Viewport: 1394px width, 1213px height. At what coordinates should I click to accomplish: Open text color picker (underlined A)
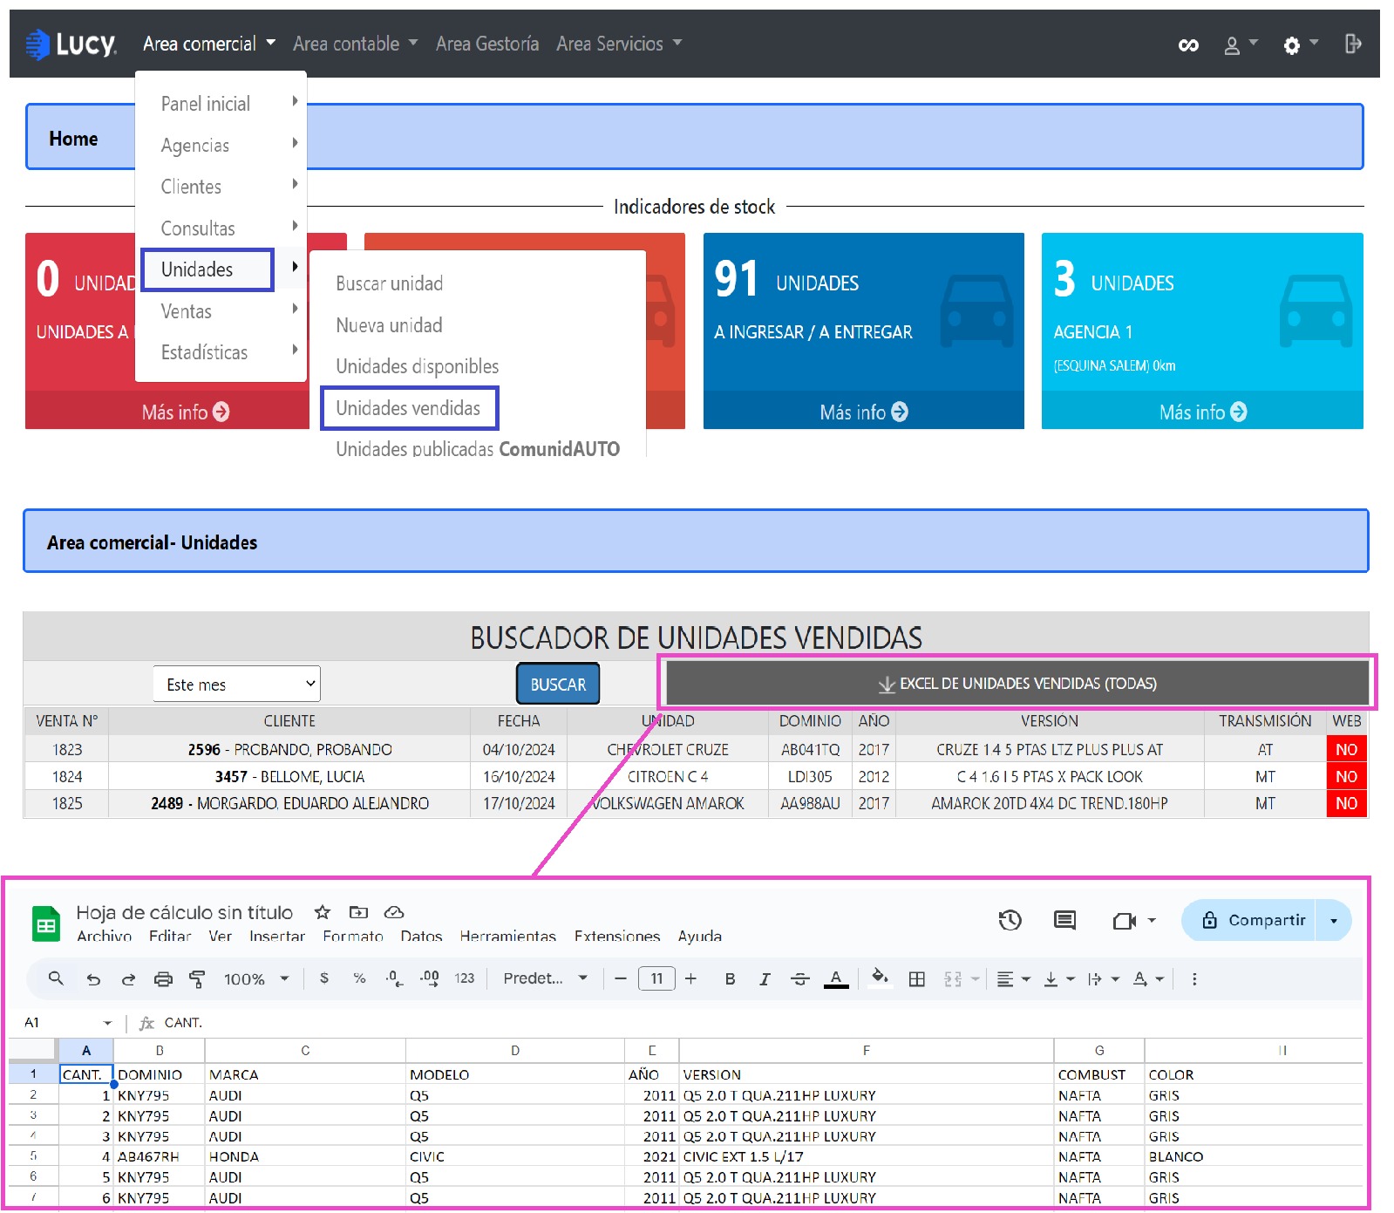836,979
